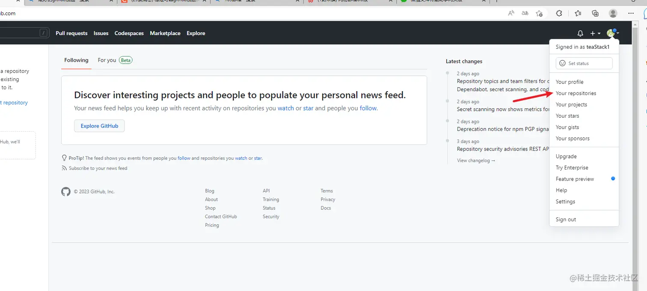647x291 pixels.
Task: Click the smiley icon in Set status
Action: [x=563, y=63]
